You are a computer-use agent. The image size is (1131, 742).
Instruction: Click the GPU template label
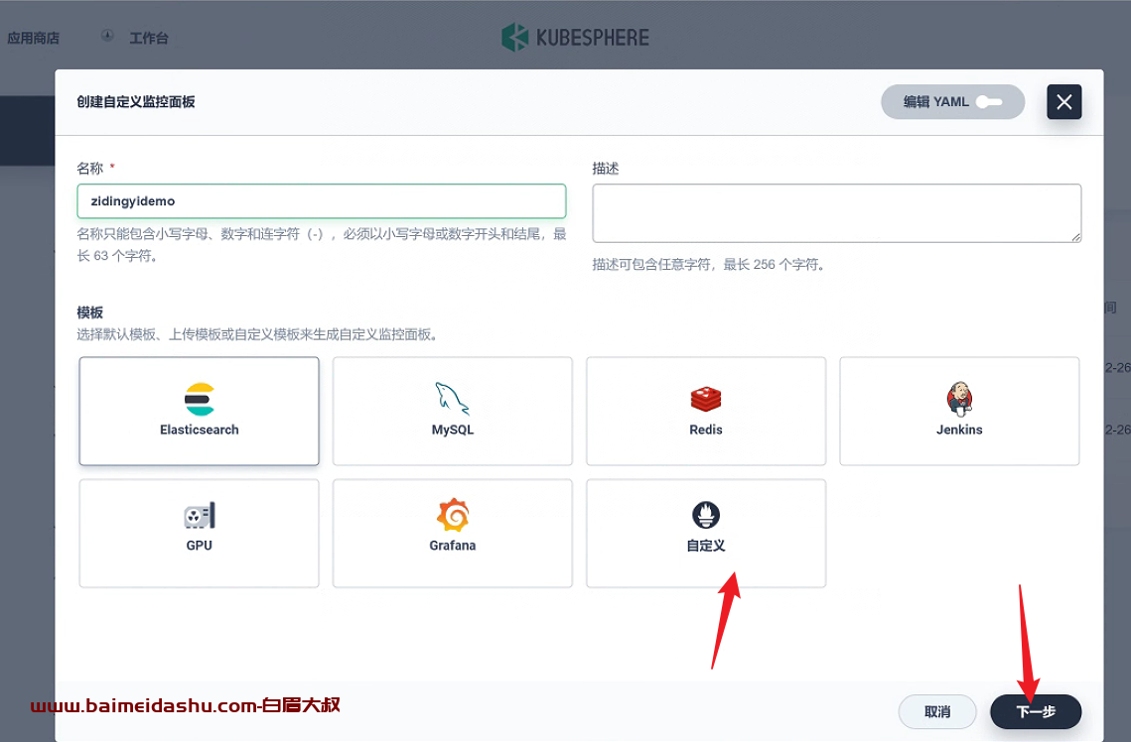199,546
